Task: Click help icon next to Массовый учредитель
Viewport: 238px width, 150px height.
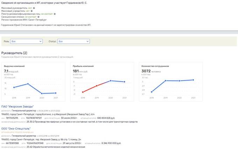Action: click(31, 11)
